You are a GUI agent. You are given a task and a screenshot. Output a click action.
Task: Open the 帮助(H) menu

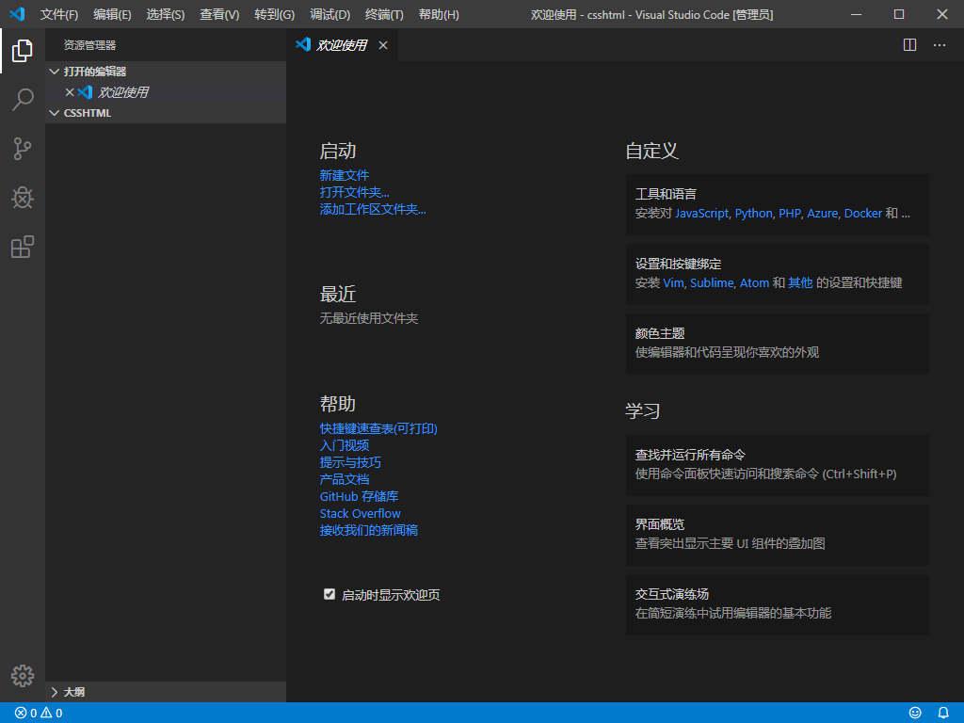(439, 15)
